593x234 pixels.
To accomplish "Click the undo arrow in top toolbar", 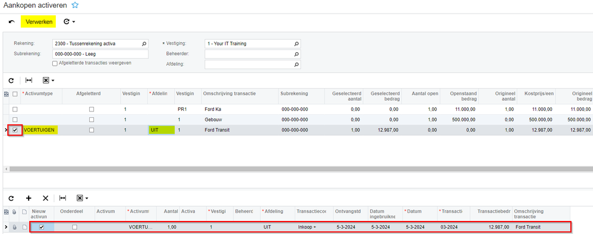I will click(x=12, y=22).
